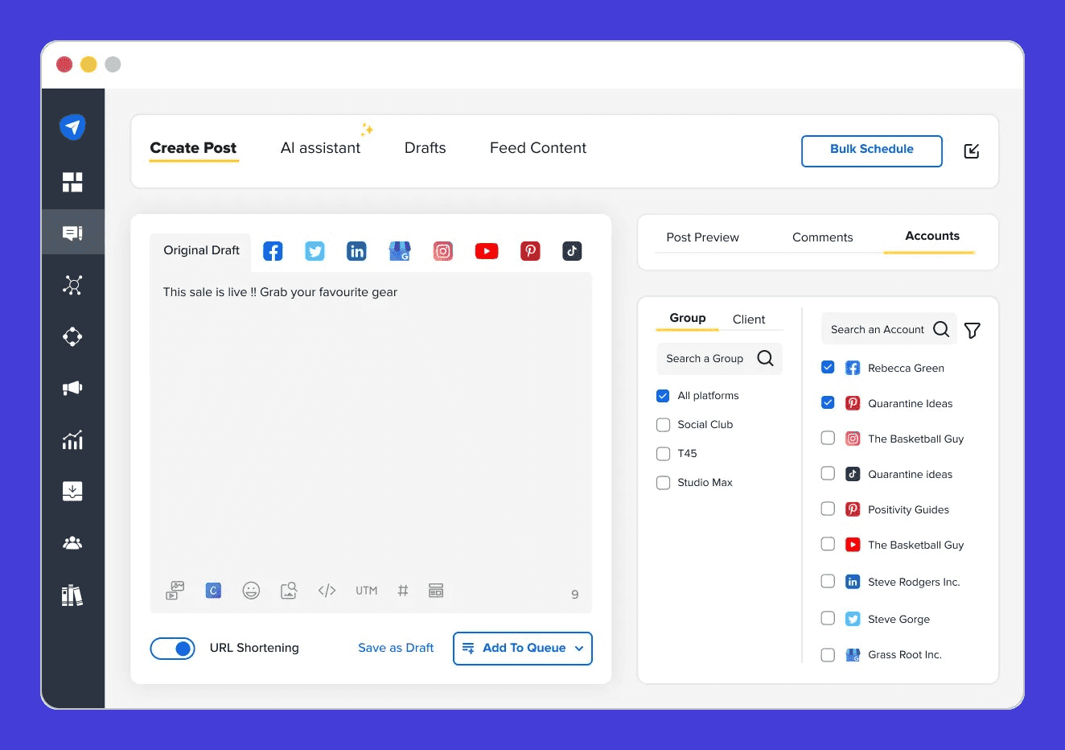Click the pop-out arrow icon beside Bulk Schedule
1065x750 pixels.
coord(972,151)
